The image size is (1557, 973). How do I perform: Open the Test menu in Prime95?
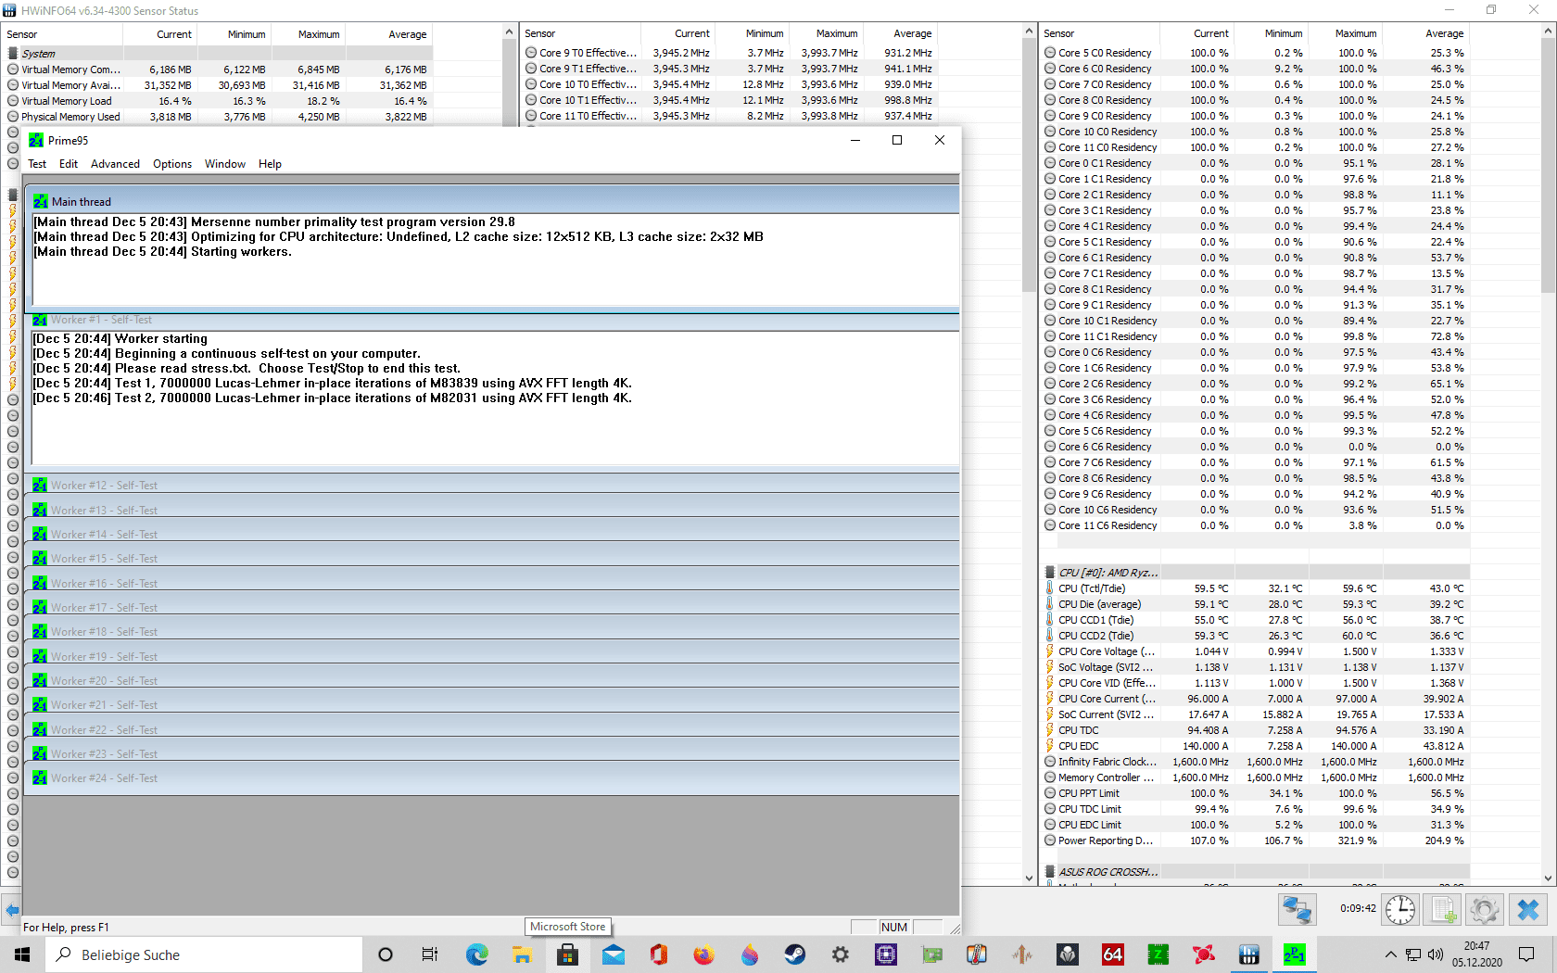point(37,164)
